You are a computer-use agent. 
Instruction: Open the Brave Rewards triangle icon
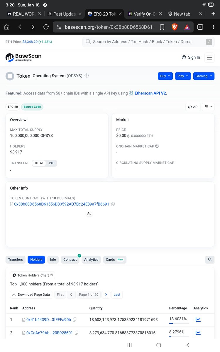coord(187,27)
